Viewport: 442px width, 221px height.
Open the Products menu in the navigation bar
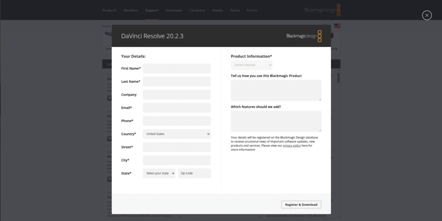109,10
